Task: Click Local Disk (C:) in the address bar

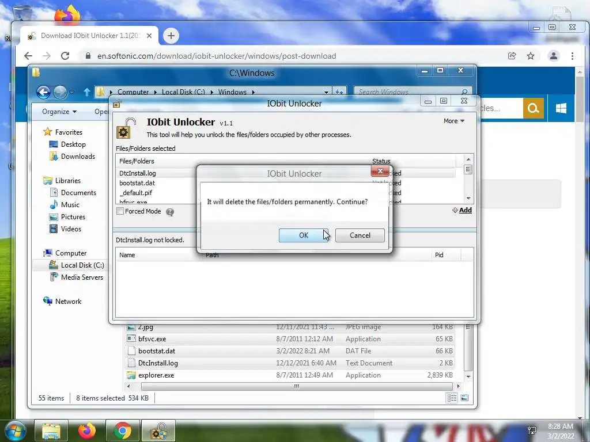Action: (x=183, y=92)
